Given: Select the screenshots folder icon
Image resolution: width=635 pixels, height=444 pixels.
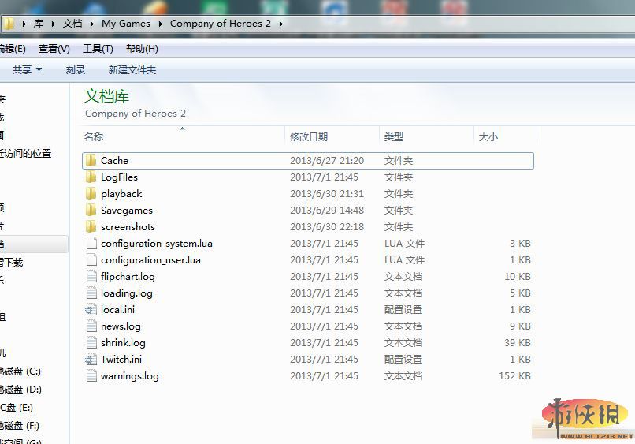Looking at the screenshot, I should [x=91, y=227].
